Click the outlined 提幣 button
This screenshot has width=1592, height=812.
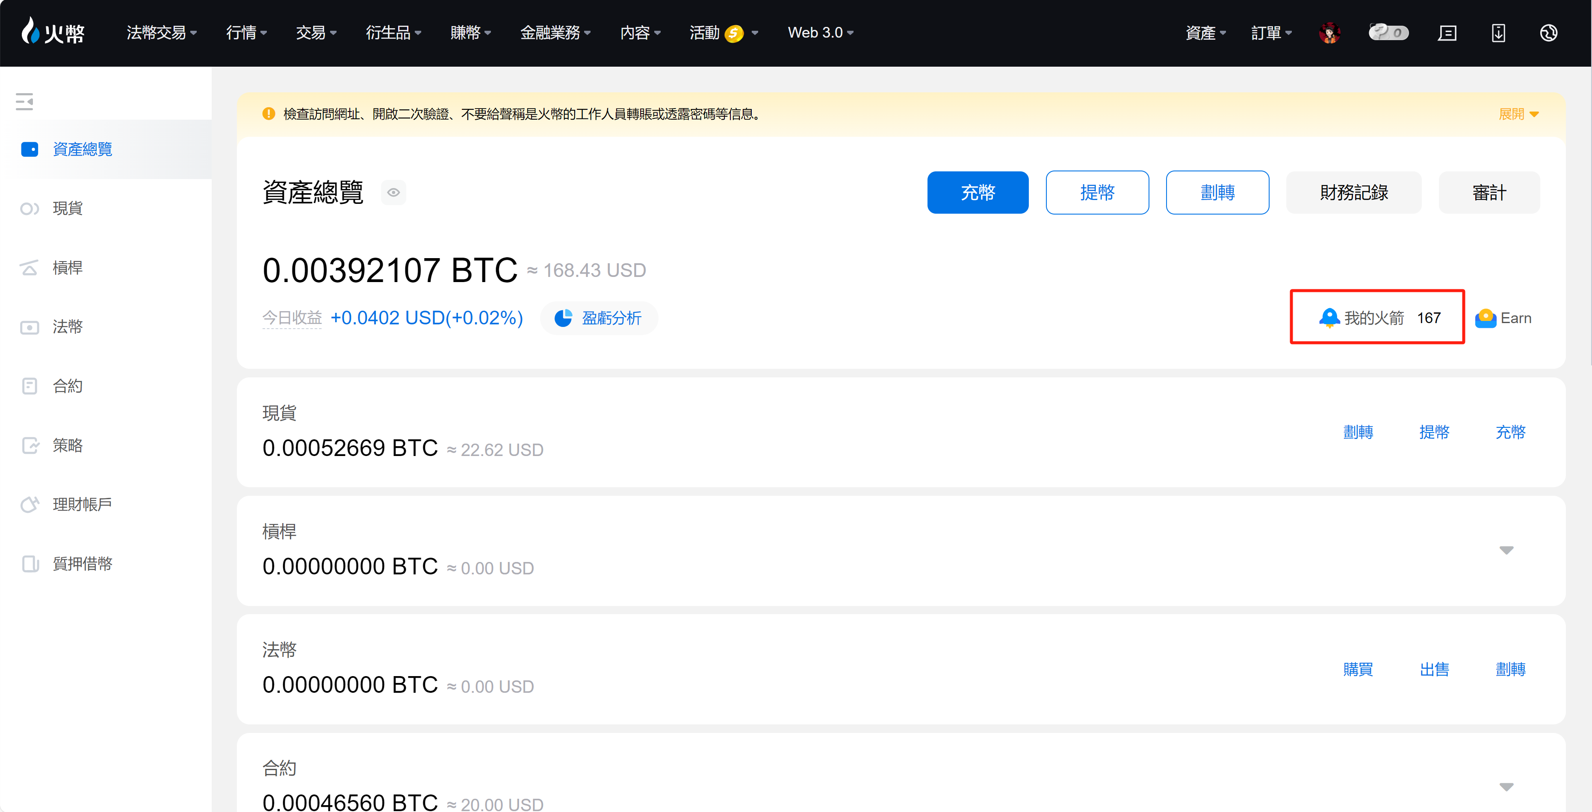(1098, 193)
